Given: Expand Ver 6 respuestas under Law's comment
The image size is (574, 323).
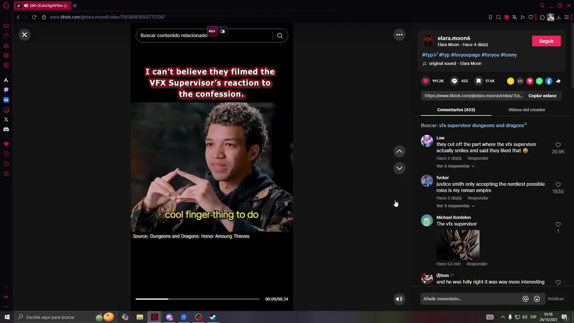Looking at the screenshot, I should (455, 166).
